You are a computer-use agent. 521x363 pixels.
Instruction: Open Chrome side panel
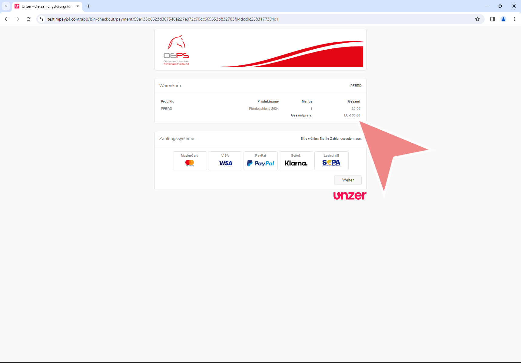[x=493, y=19]
